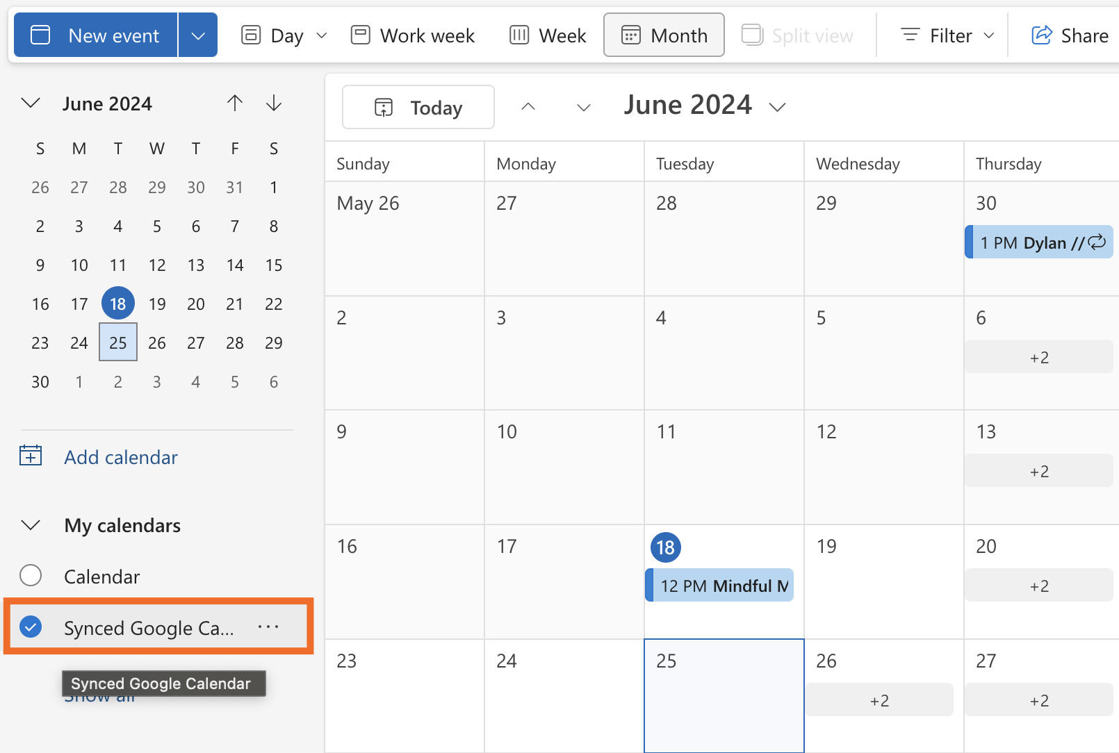Open the Filter menu

click(946, 35)
